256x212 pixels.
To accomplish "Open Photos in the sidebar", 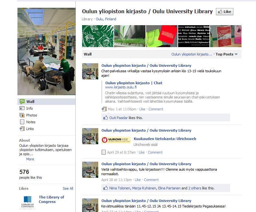I will [x=31, y=115].
